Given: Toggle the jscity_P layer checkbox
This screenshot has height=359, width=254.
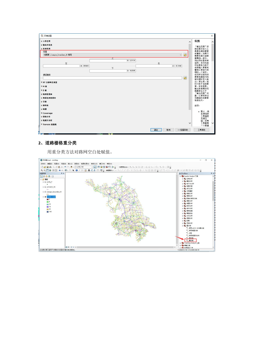Looking at the screenshot, I should tap(46, 182).
